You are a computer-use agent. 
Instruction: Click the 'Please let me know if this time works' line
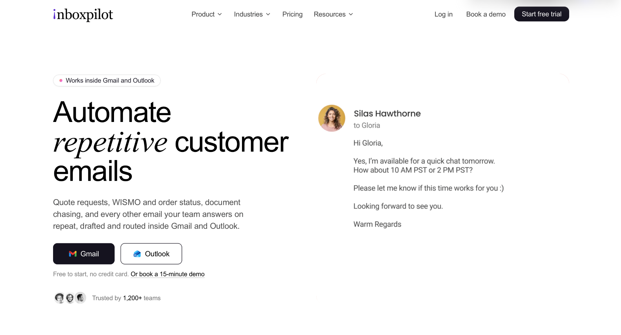point(428,188)
